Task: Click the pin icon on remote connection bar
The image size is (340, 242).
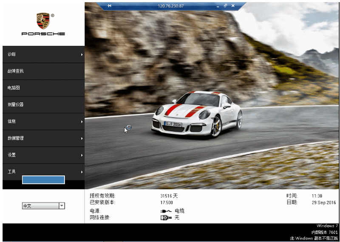Action: (110, 6)
